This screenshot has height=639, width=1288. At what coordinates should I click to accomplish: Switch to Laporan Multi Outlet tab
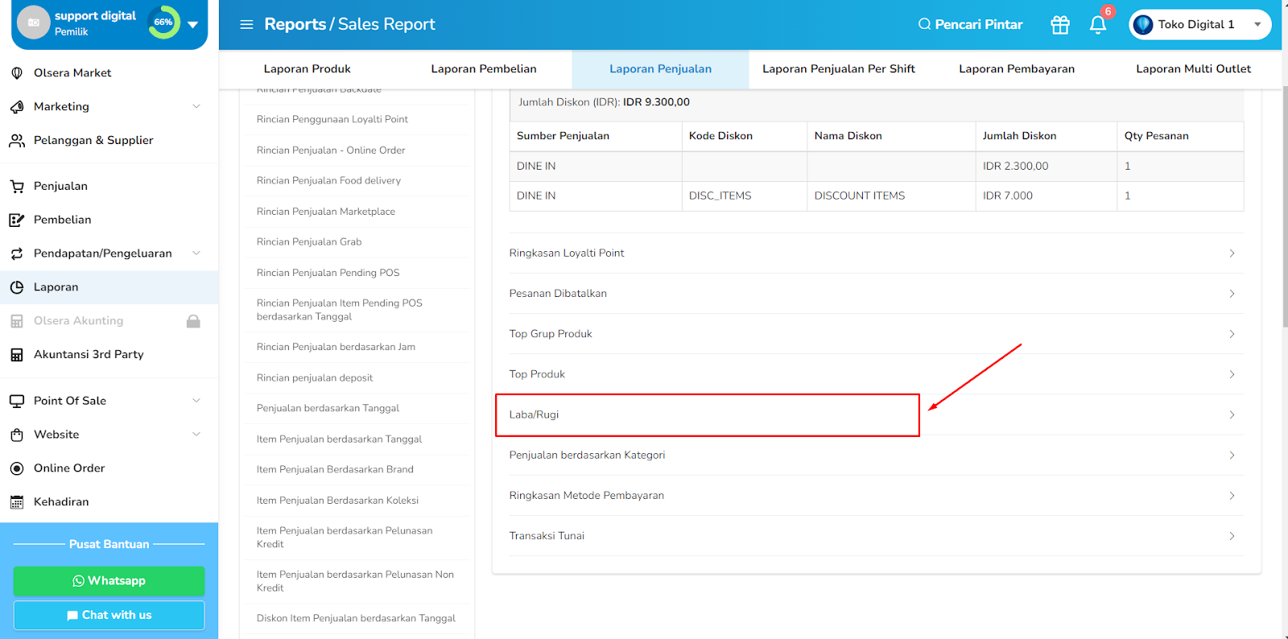click(x=1193, y=69)
